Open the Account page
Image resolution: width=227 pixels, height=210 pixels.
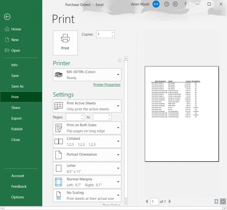click(x=21, y=176)
